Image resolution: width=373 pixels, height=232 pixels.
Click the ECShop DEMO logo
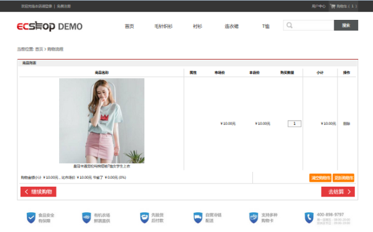50,26
